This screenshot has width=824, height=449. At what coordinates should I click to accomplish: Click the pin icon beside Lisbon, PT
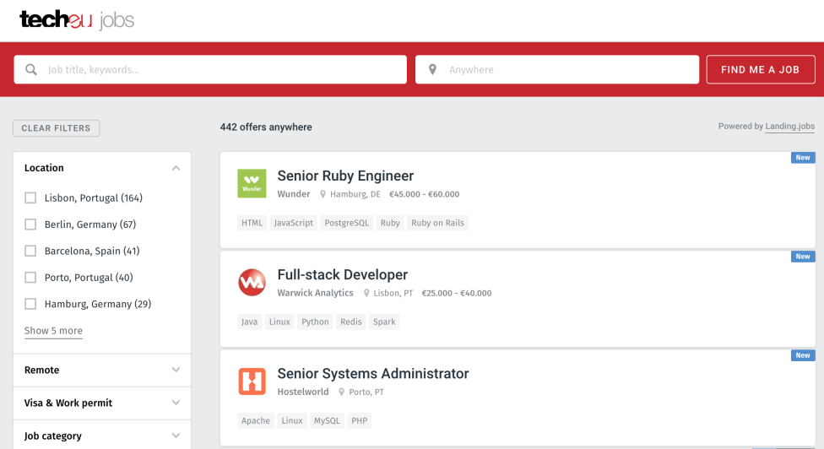click(366, 293)
